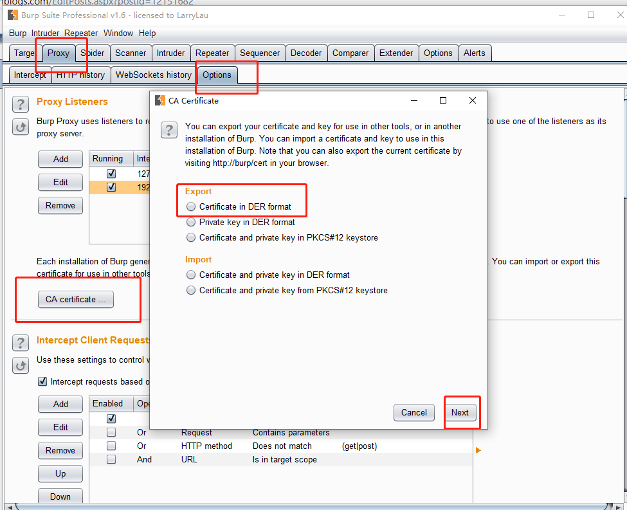
Task: Click Next in CA Certificate dialog
Action: [x=460, y=412]
